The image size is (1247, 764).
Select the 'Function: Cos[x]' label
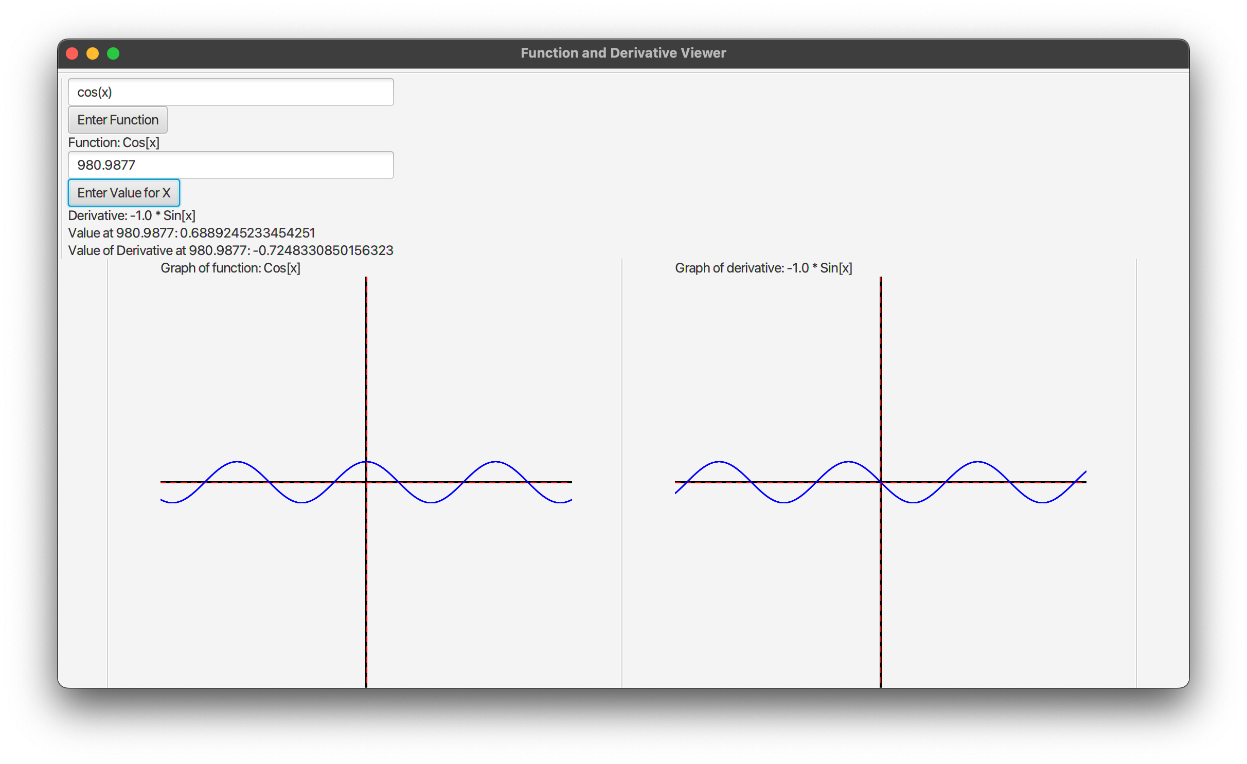click(114, 142)
